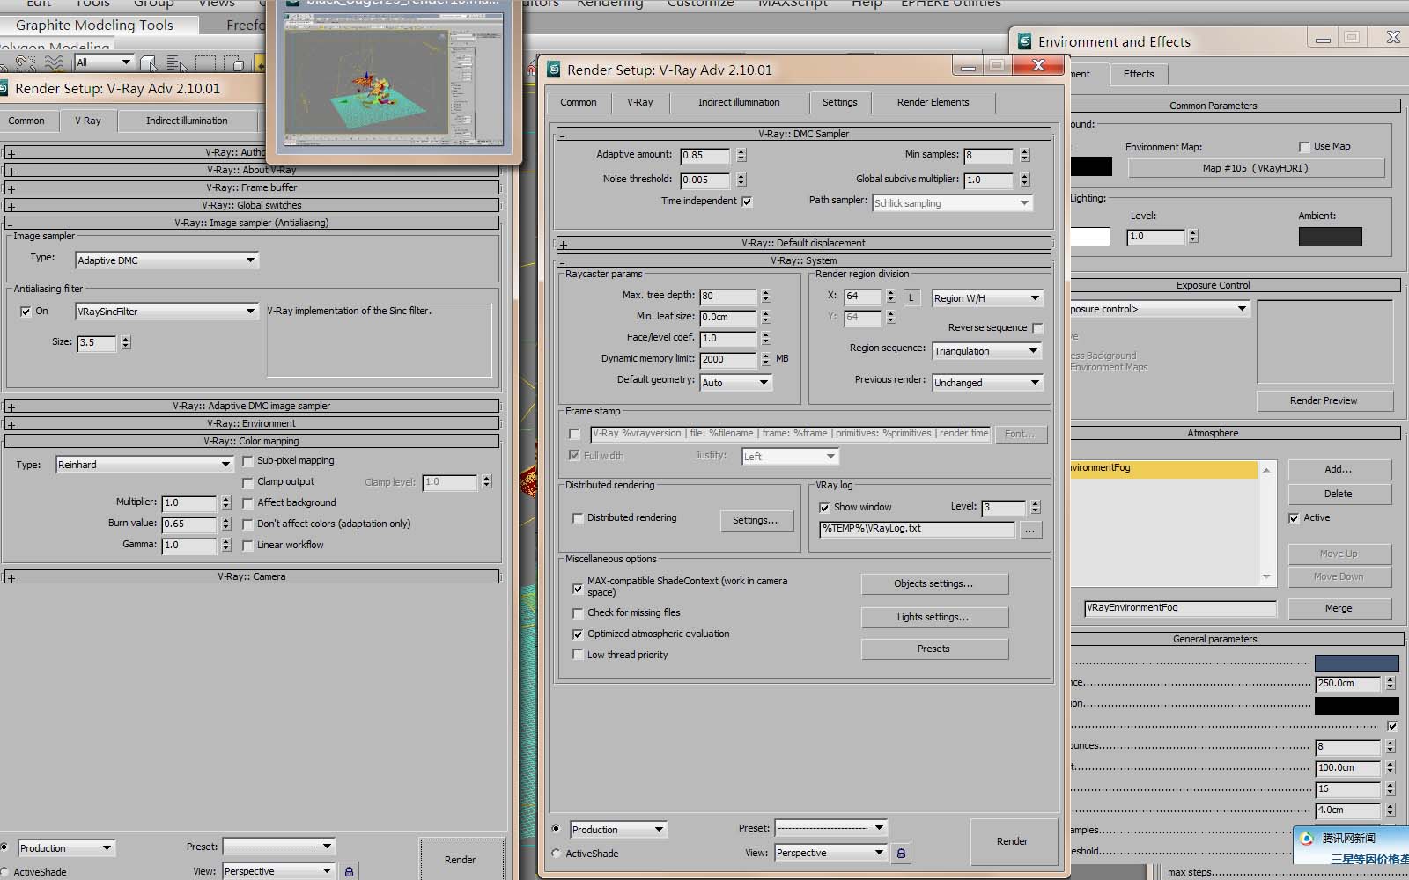The image size is (1409, 880).
Task: Click the Distributed rendering Settings button
Action: coord(755,521)
